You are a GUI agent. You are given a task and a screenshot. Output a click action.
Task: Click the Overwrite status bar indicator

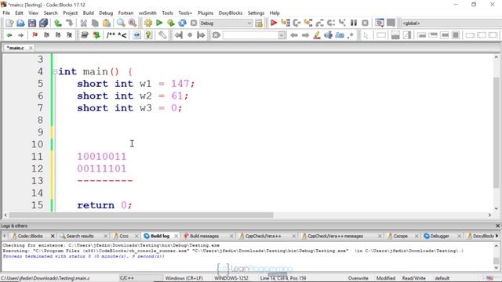358,278
